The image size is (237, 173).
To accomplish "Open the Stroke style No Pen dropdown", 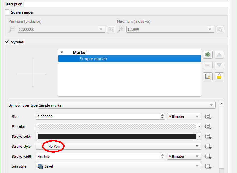I will click(119, 146).
